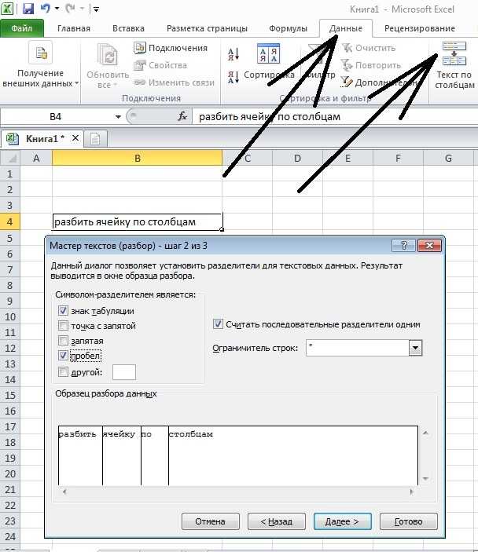Viewport: 478px width, 552px height.
Task: Switch to the Главная tab
Action: click(74, 28)
